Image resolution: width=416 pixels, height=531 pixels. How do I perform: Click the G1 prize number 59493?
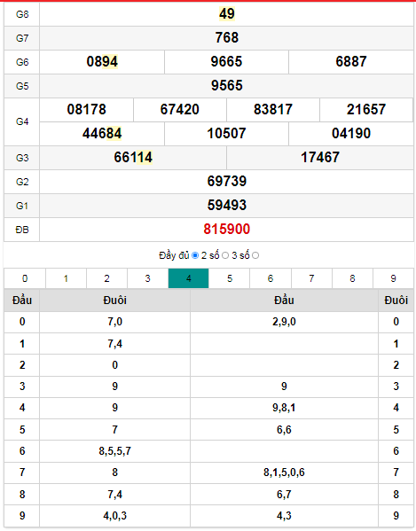[227, 206]
